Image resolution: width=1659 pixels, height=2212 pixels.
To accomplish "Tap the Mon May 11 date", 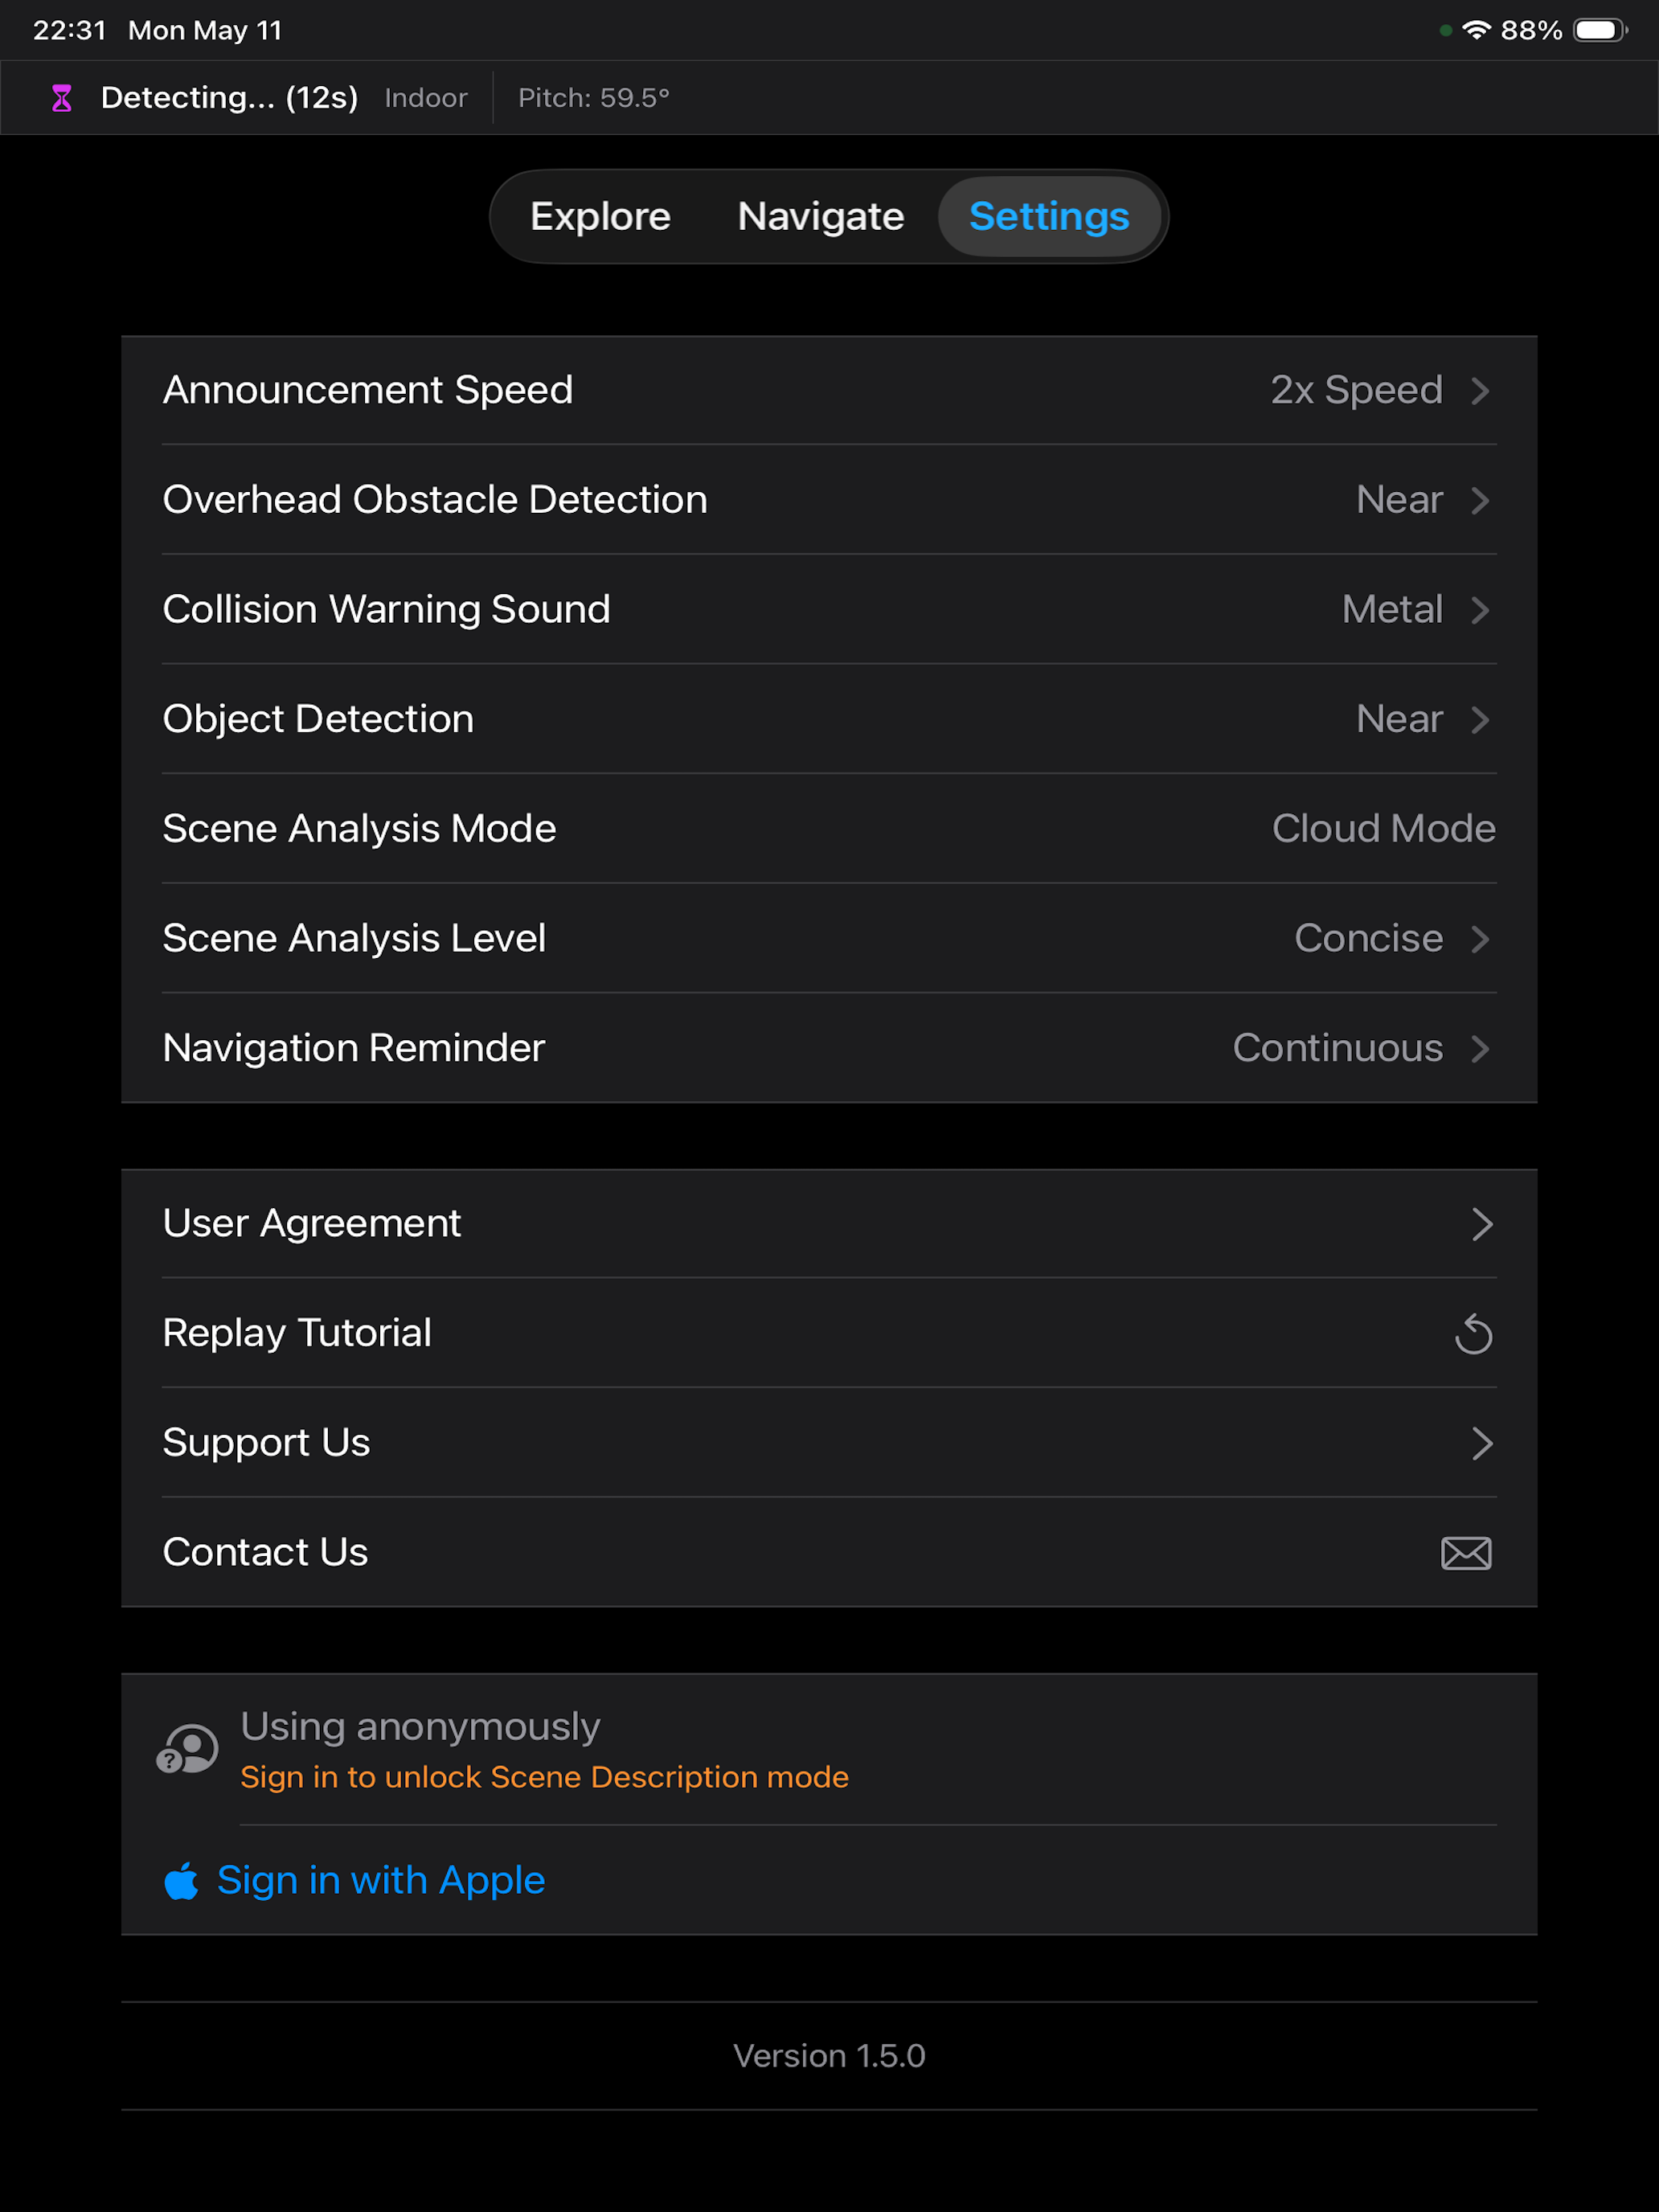I will (x=205, y=30).
